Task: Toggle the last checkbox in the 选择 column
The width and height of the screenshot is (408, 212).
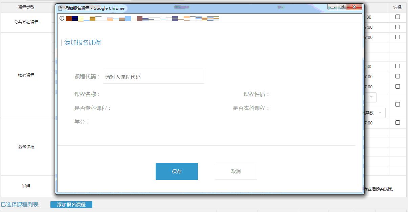Action: [x=398, y=123]
